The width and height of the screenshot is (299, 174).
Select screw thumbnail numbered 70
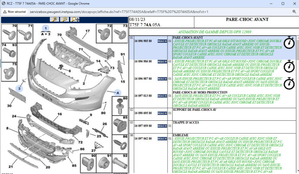pyautogui.click(x=9, y=33)
